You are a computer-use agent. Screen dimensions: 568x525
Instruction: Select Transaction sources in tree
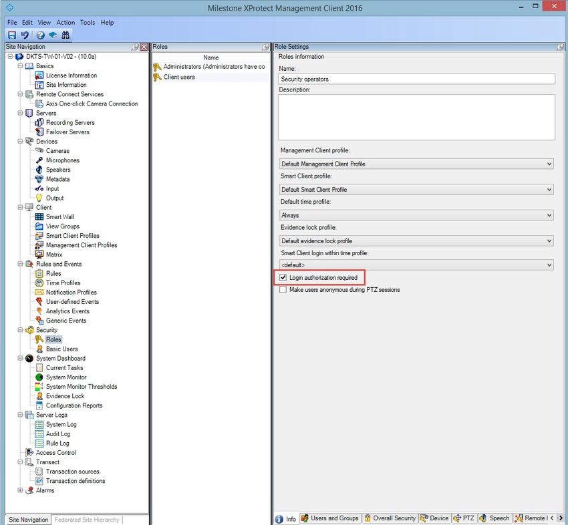coord(72,472)
